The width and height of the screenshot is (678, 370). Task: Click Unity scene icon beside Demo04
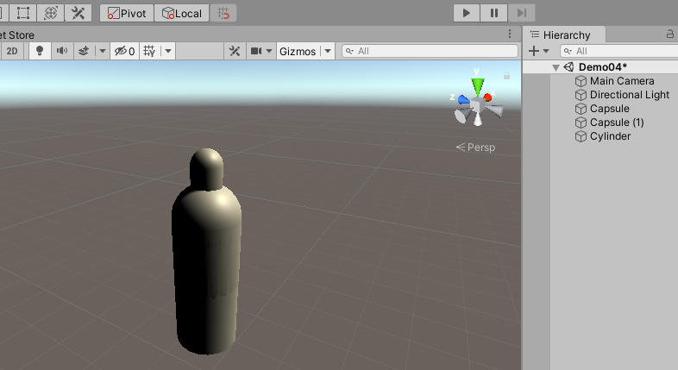pos(568,67)
